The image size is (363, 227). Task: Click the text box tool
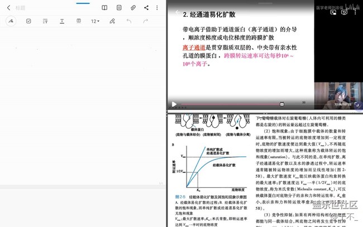click(x=78, y=21)
